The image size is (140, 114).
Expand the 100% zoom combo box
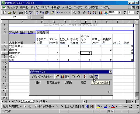coord(119,12)
